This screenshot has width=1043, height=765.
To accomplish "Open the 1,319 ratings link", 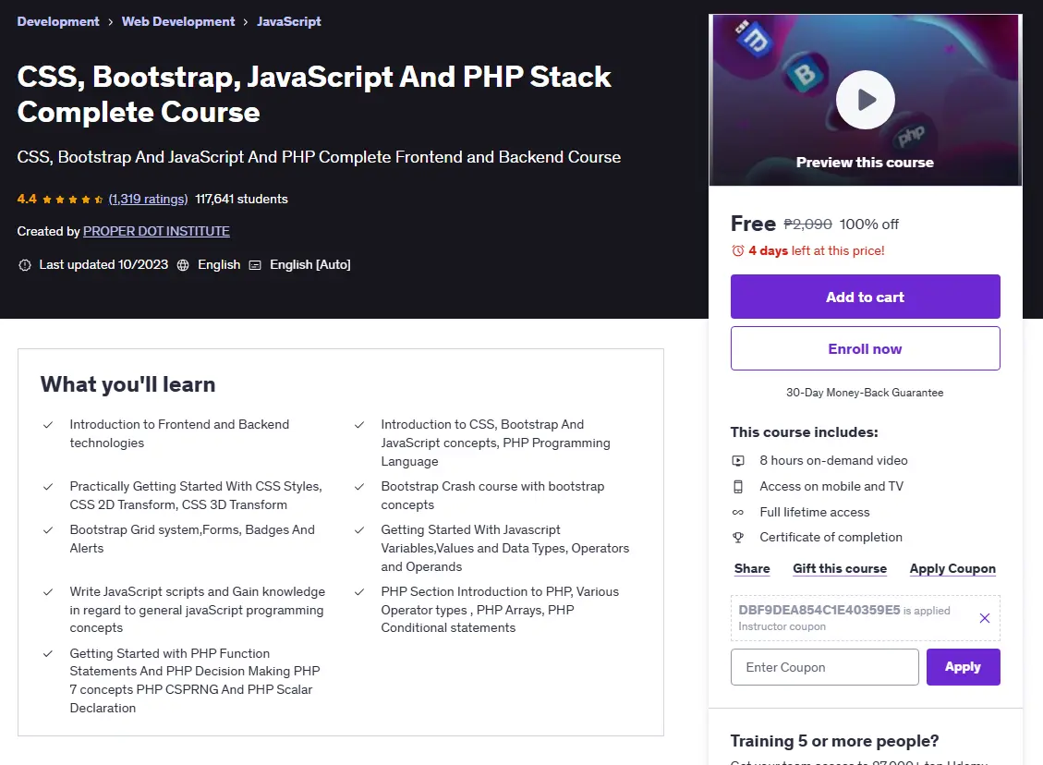I will point(149,199).
